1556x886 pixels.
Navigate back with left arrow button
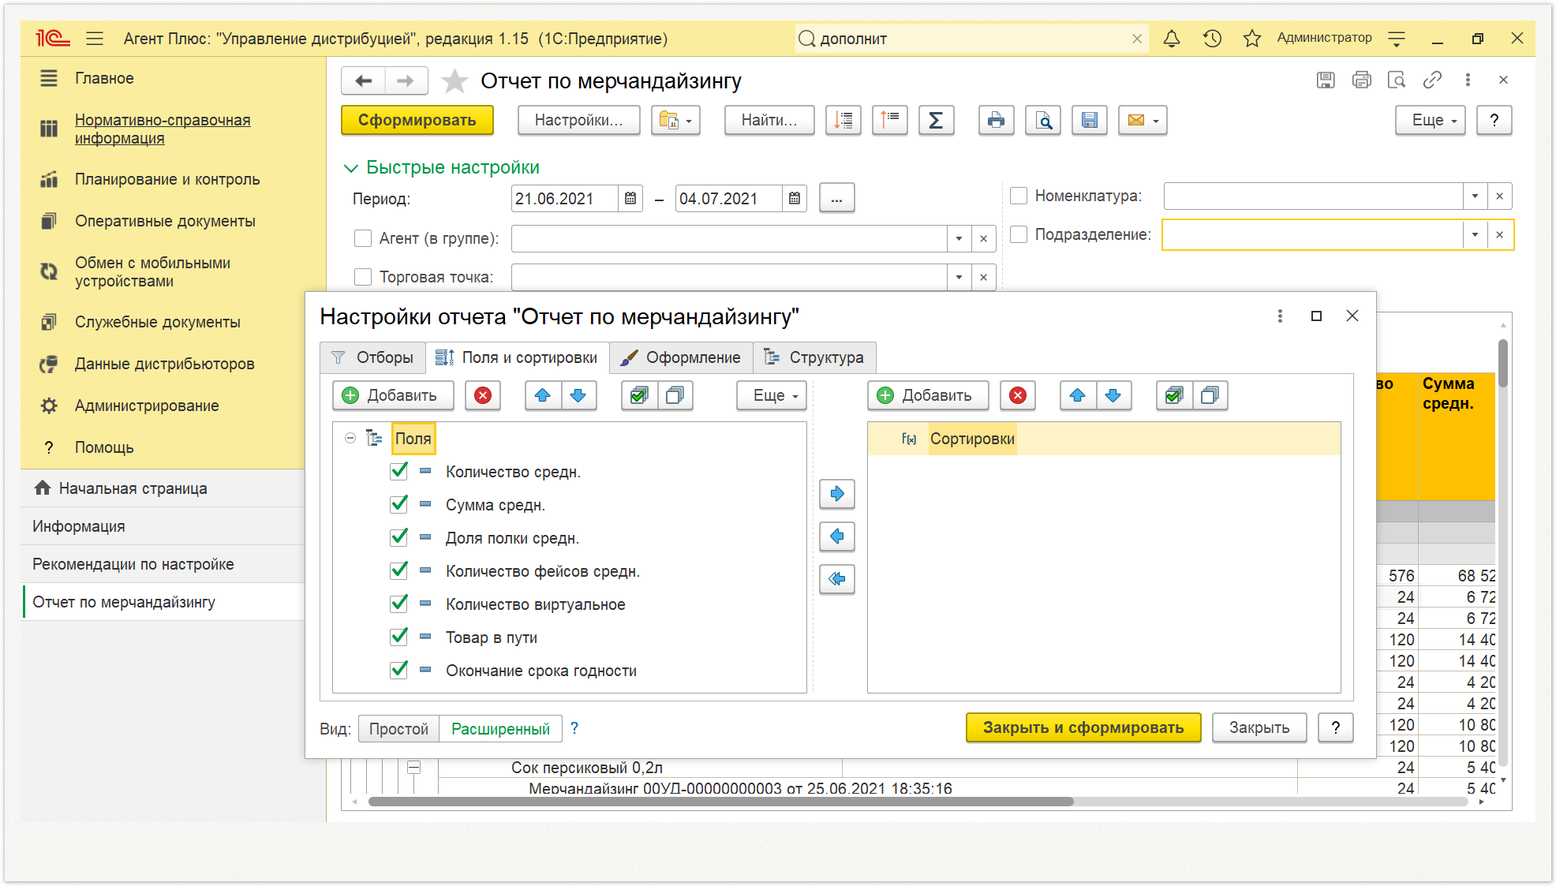coord(364,80)
